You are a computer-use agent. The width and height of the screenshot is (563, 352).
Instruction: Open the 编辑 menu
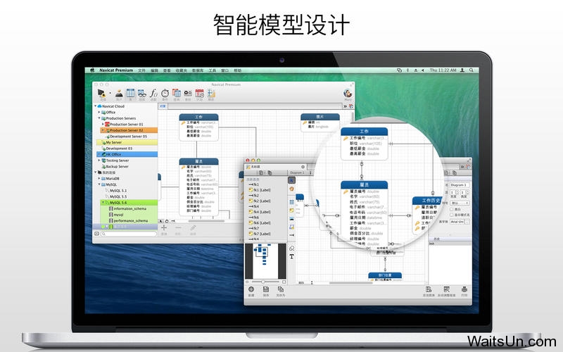pyautogui.click(x=154, y=70)
